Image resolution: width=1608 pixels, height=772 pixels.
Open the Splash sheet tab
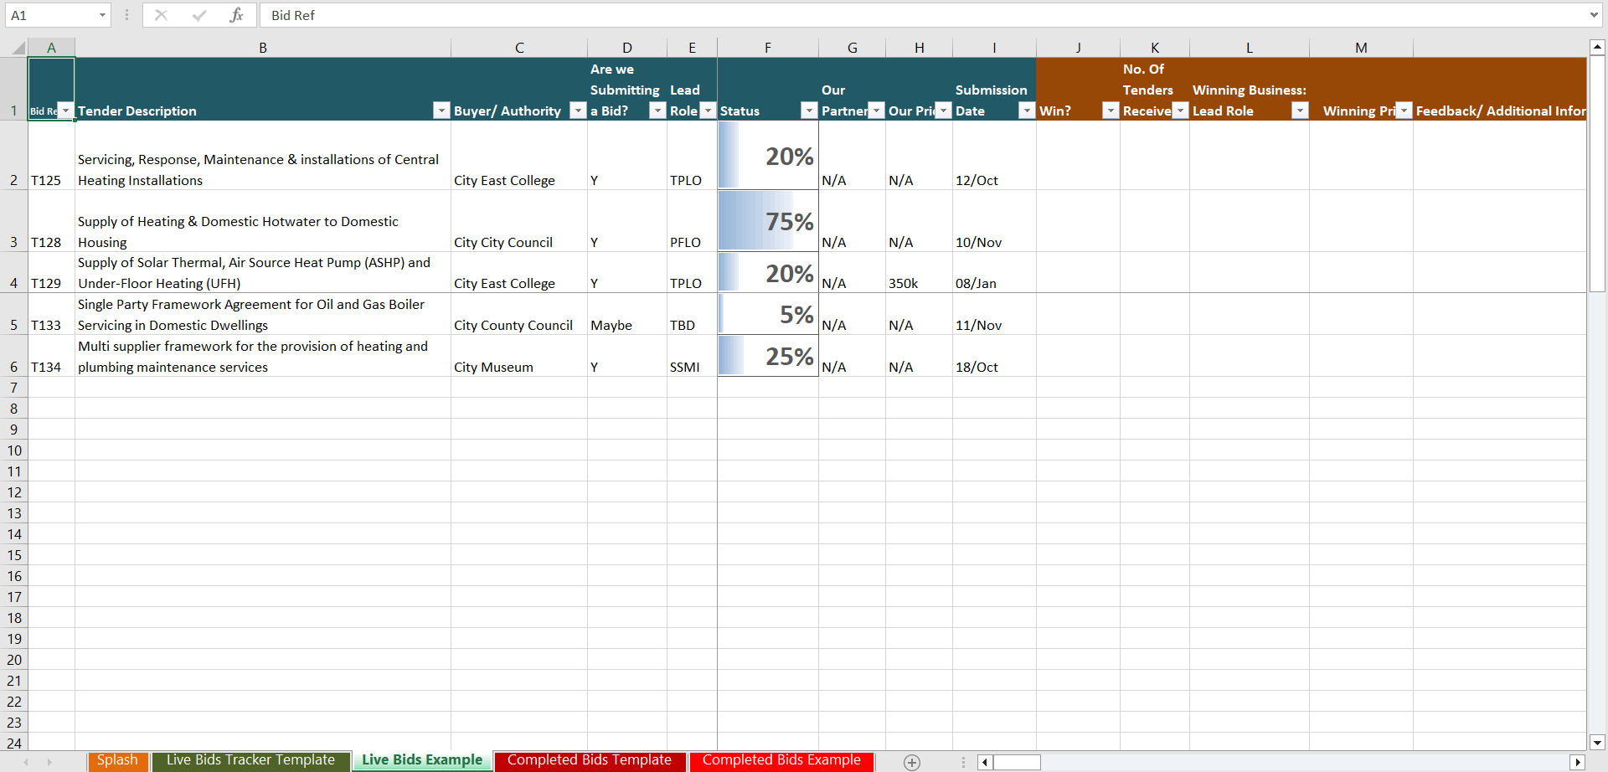tap(117, 760)
